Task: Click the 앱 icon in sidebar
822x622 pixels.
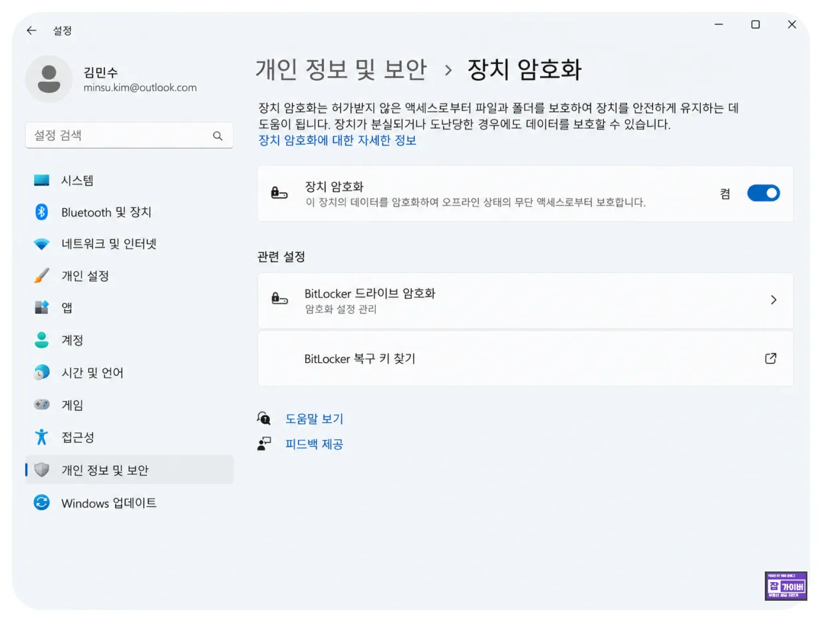Action: pos(41,308)
